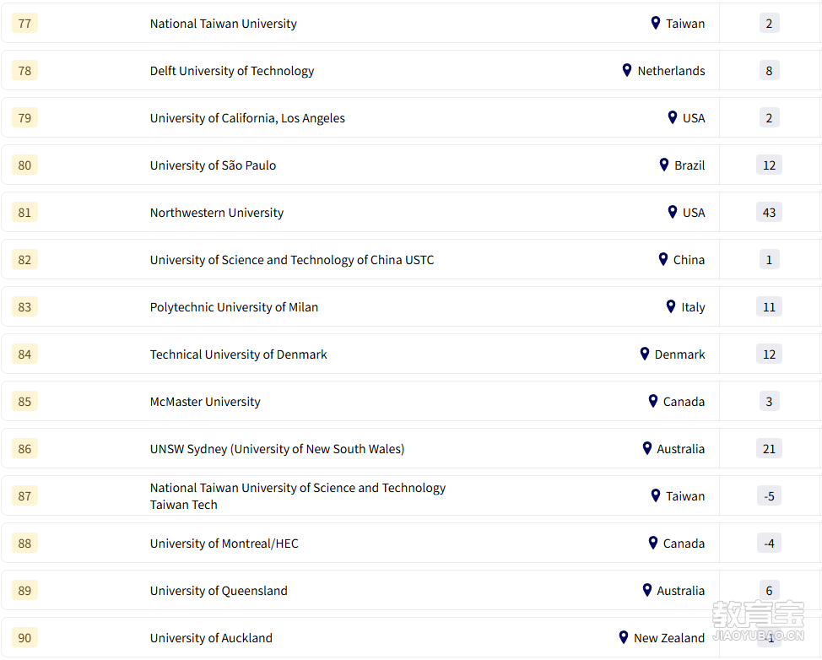The width and height of the screenshot is (822, 660).
Task: Open the National Taiwan University entry
Action: click(224, 24)
